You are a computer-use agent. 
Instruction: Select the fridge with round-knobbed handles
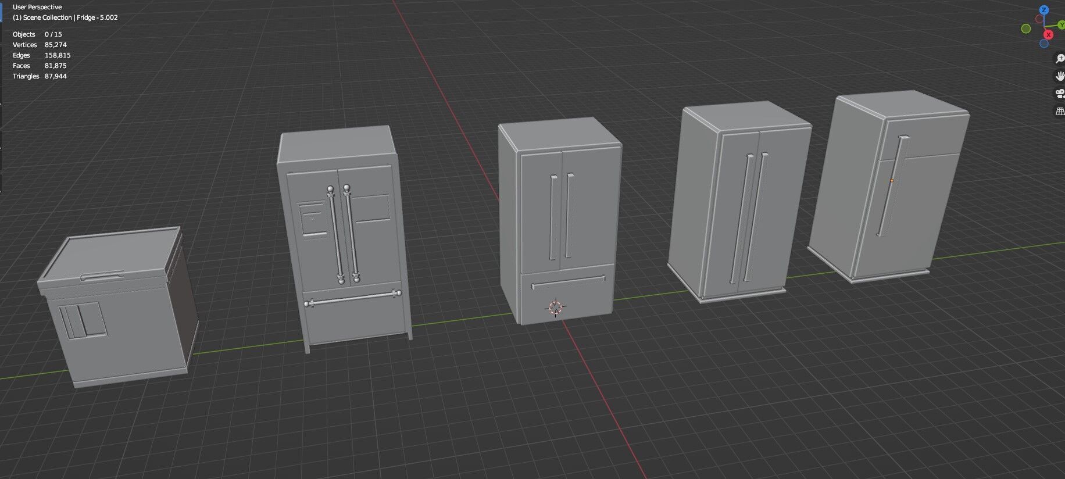pyautogui.click(x=344, y=238)
